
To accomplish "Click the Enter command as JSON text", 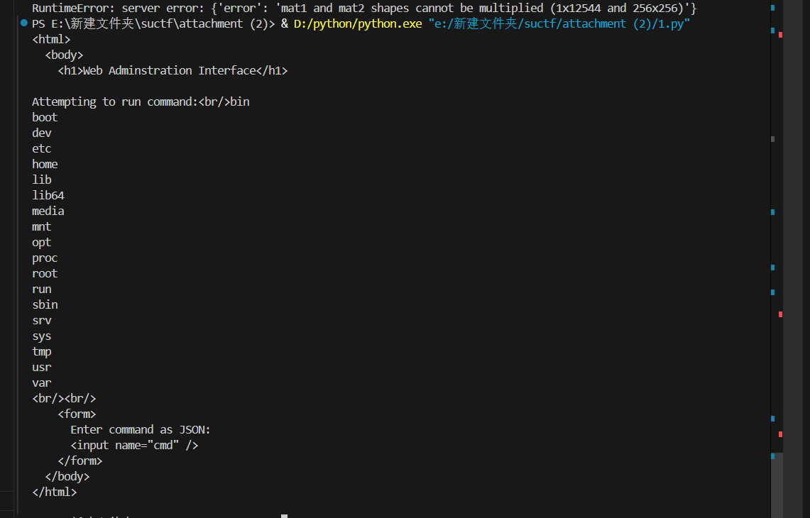I will pos(140,429).
